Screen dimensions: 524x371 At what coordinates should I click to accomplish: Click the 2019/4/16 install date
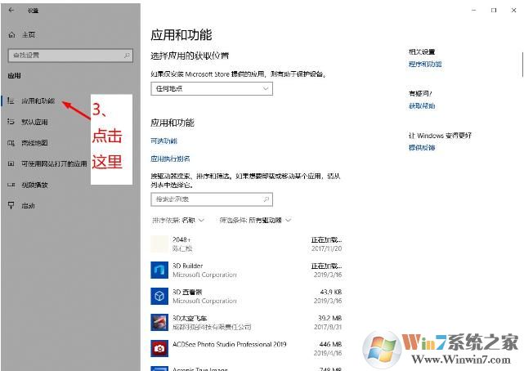tap(328, 353)
